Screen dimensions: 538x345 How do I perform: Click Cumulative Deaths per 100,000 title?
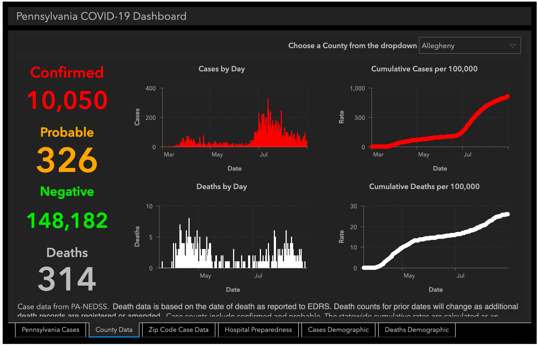click(424, 187)
